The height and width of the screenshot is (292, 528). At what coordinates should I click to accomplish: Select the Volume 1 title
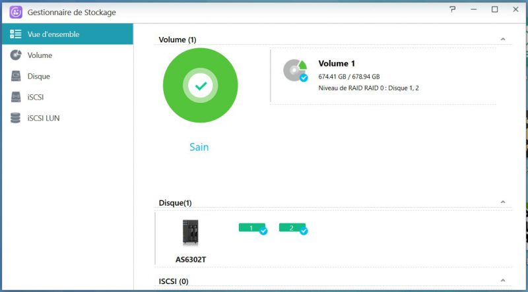point(337,63)
